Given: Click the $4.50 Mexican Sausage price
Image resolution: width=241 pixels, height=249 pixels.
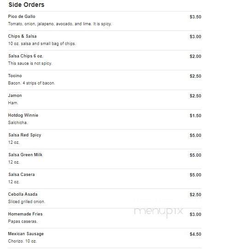Looking at the screenshot, I should coord(195,234).
